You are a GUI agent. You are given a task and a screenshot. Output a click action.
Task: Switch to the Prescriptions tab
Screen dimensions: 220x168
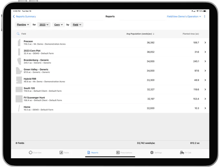pos(124,152)
